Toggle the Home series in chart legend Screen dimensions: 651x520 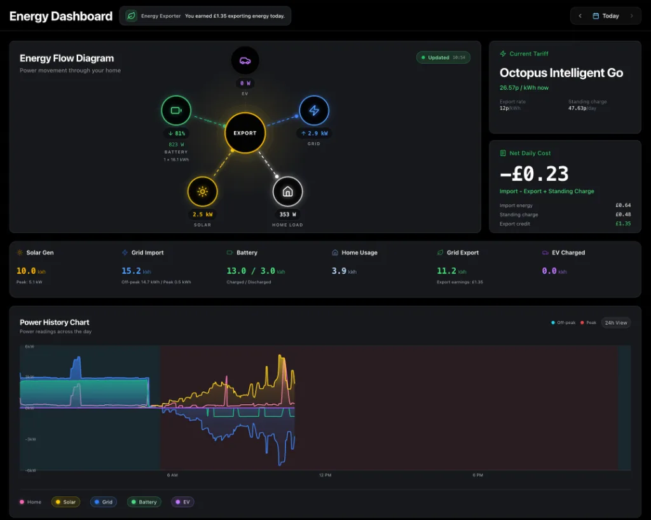(31, 502)
